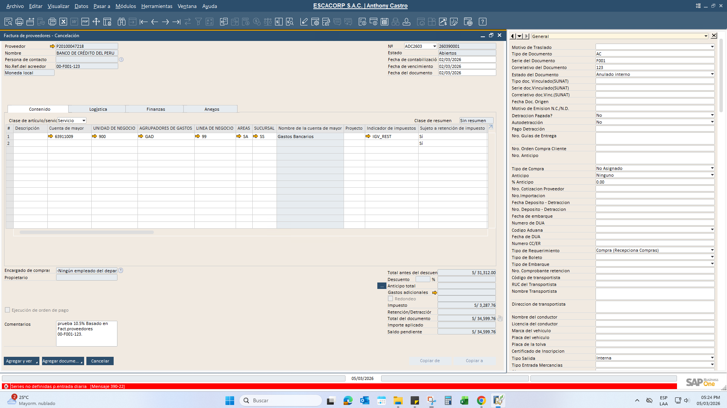727x408 pixels.
Task: Expand the Tipo de Compra dropdown
Action: [x=712, y=168]
